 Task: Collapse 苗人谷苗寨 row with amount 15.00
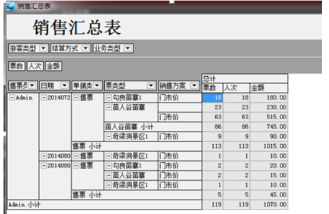click(109, 176)
